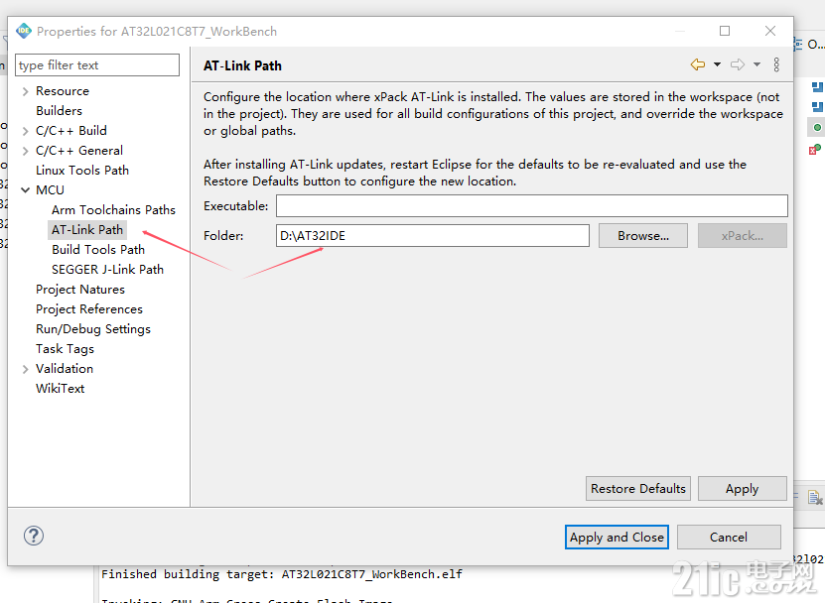The image size is (825, 603).
Task: Go back using the yellow back arrow
Action: (x=698, y=64)
